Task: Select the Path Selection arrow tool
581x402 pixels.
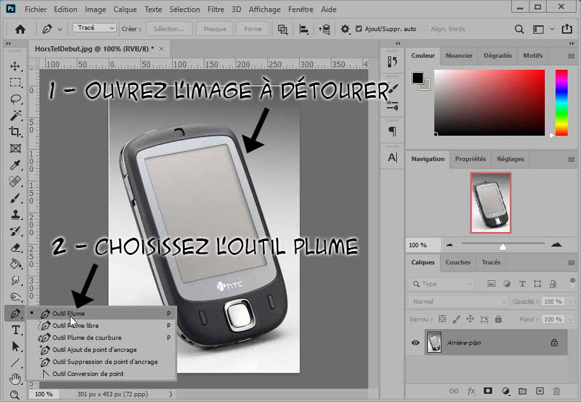Action: pos(15,346)
